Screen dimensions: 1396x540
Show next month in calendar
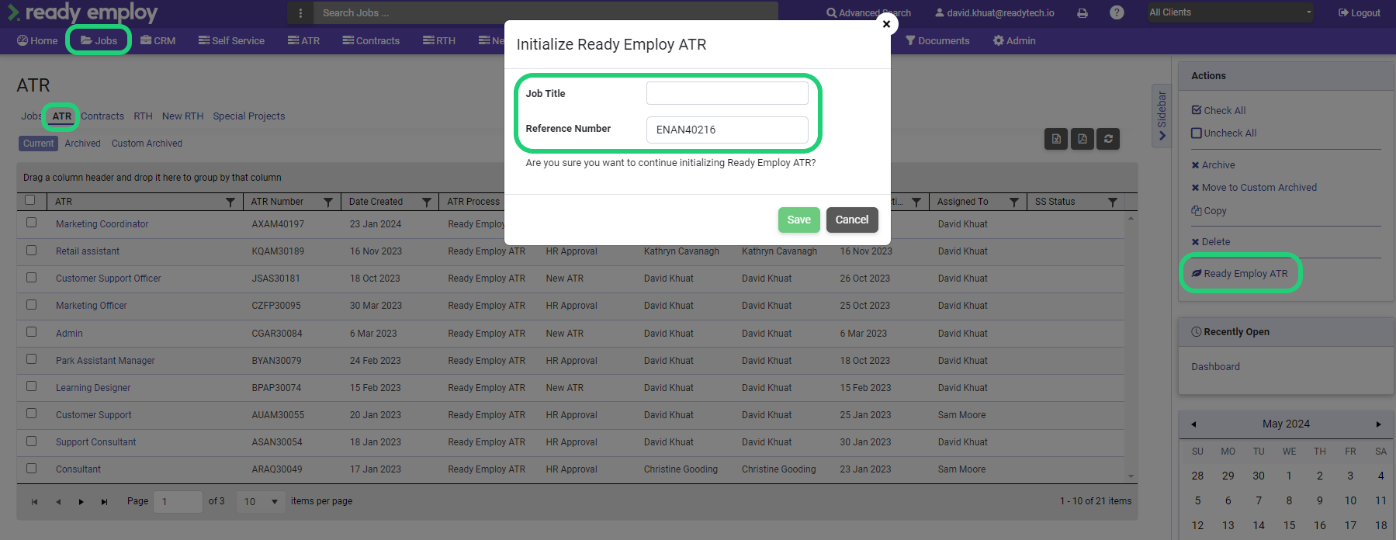(x=1379, y=424)
